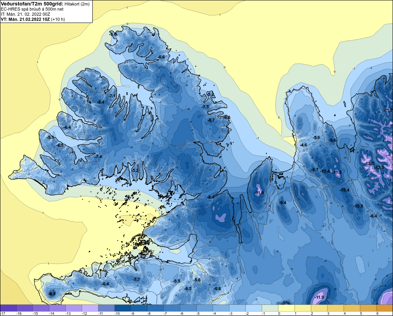Click the 3 value on the legend scale
393x316 pixels.
[328, 314]
